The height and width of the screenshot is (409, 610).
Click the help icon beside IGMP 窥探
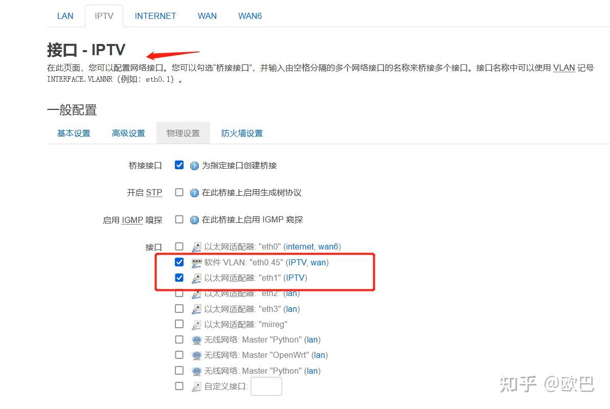pyautogui.click(x=194, y=219)
